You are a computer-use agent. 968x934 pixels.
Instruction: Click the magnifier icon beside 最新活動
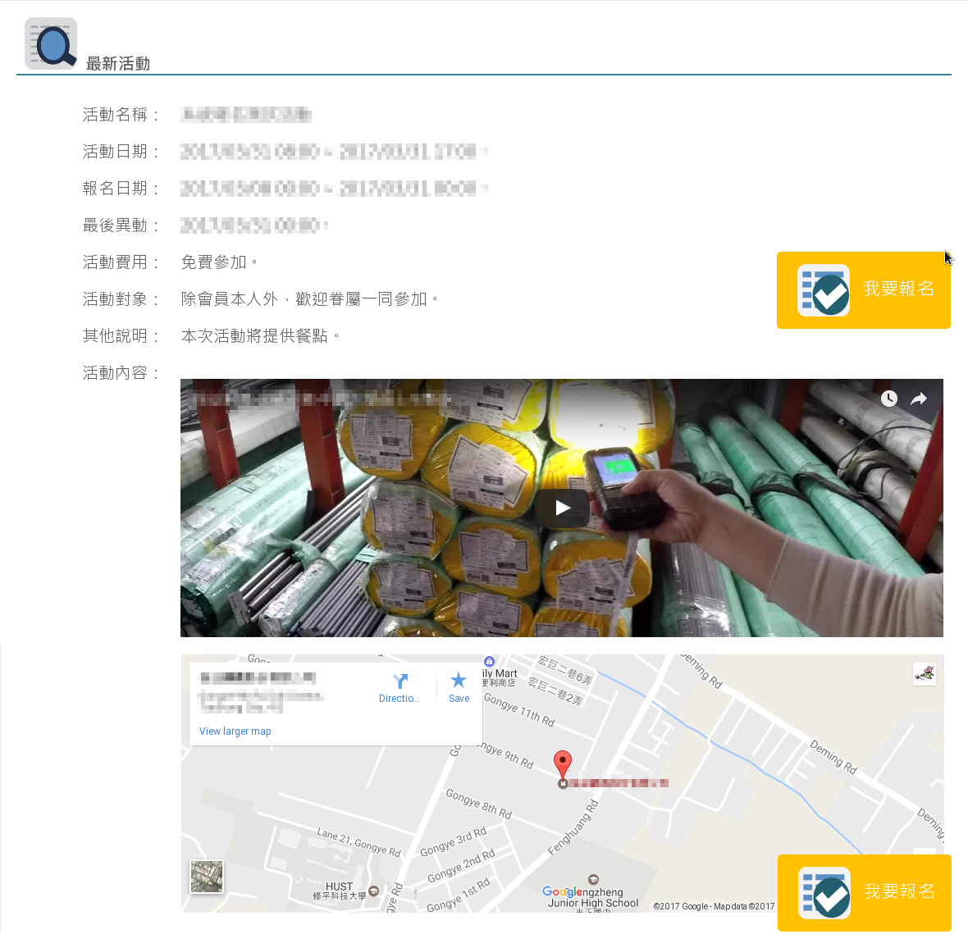51,43
